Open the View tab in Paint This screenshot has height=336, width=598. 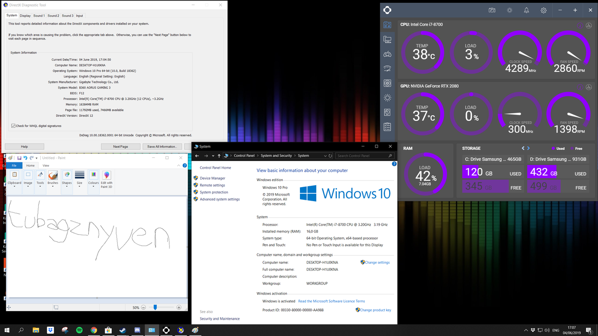tap(46, 166)
